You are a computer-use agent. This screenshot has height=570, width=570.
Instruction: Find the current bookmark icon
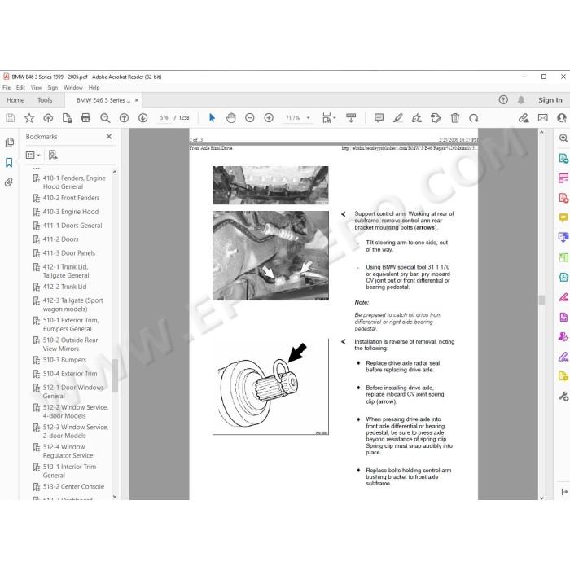53,156
